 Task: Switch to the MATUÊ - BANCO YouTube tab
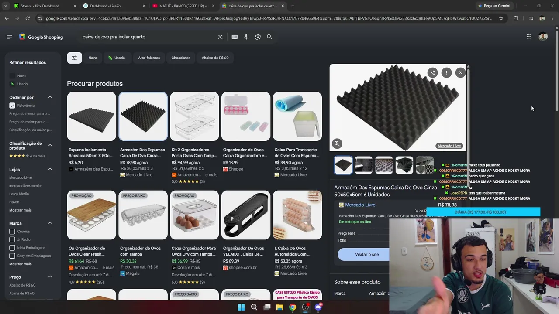tap(183, 6)
